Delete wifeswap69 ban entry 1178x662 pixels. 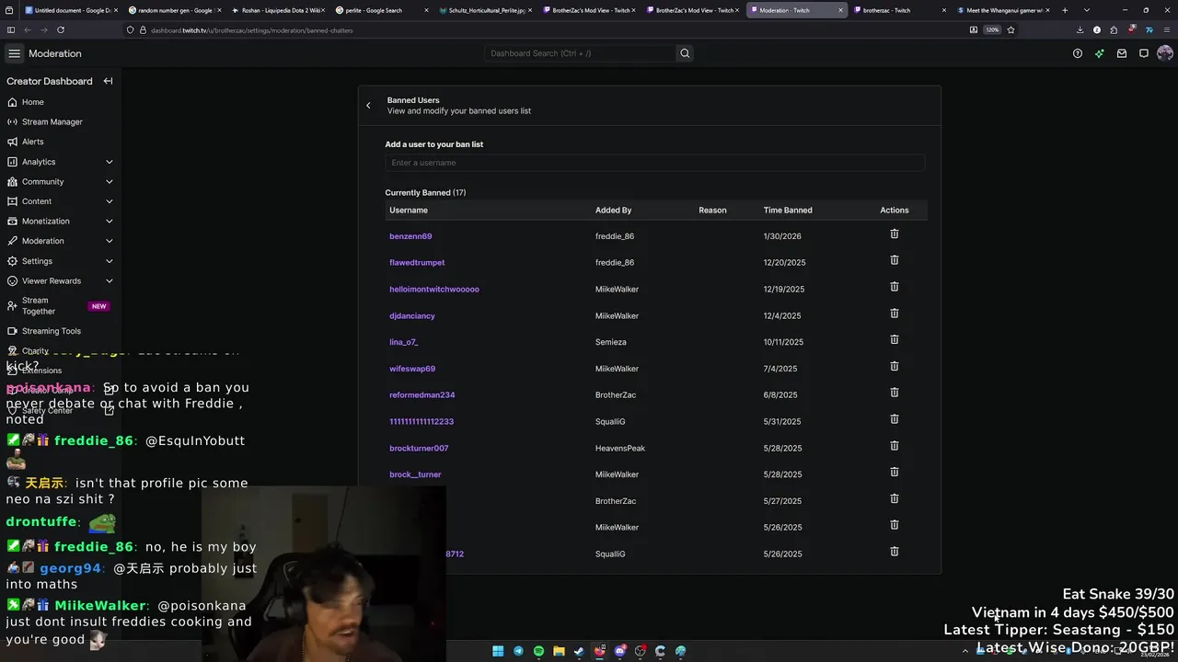click(894, 367)
